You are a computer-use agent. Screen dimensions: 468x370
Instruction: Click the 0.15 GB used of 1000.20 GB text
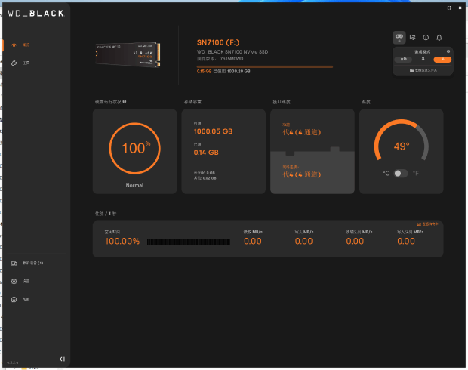coord(223,72)
